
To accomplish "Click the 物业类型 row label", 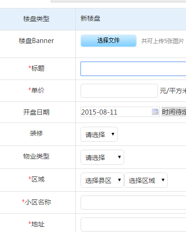I will (36, 156).
